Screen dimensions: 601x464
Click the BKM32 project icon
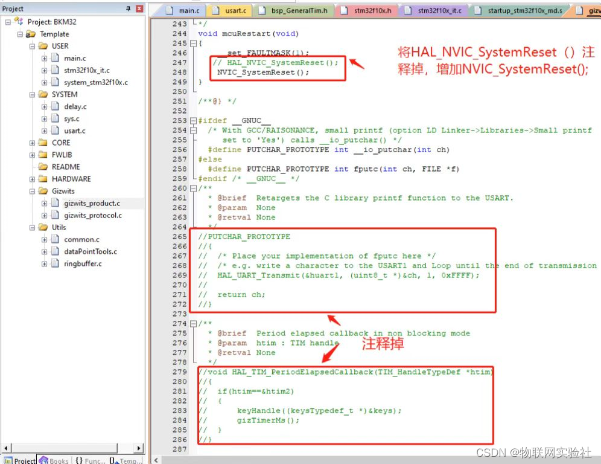pyautogui.click(x=19, y=22)
